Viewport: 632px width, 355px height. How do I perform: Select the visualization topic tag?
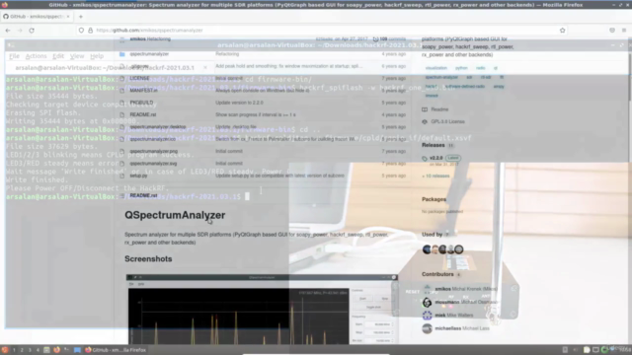point(436,68)
